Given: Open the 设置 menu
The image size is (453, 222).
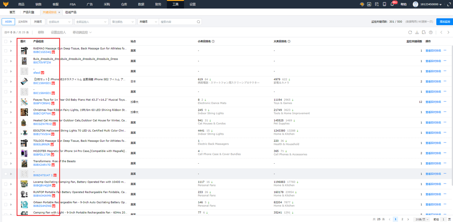Looking at the screenshot, I should tap(193, 4).
